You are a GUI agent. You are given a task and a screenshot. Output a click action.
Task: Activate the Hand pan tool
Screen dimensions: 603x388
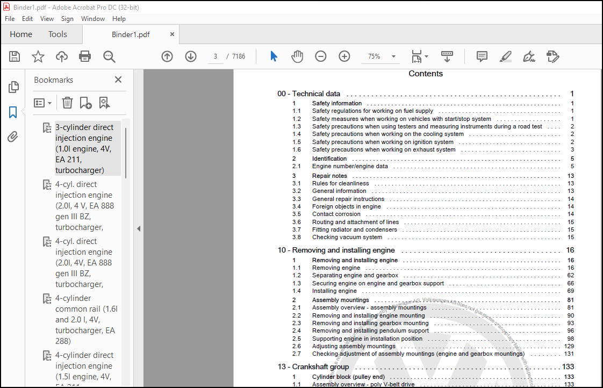point(297,56)
